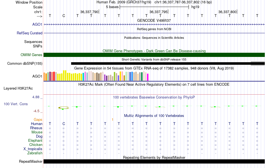Click the Zebrafish species label

[35, 153]
